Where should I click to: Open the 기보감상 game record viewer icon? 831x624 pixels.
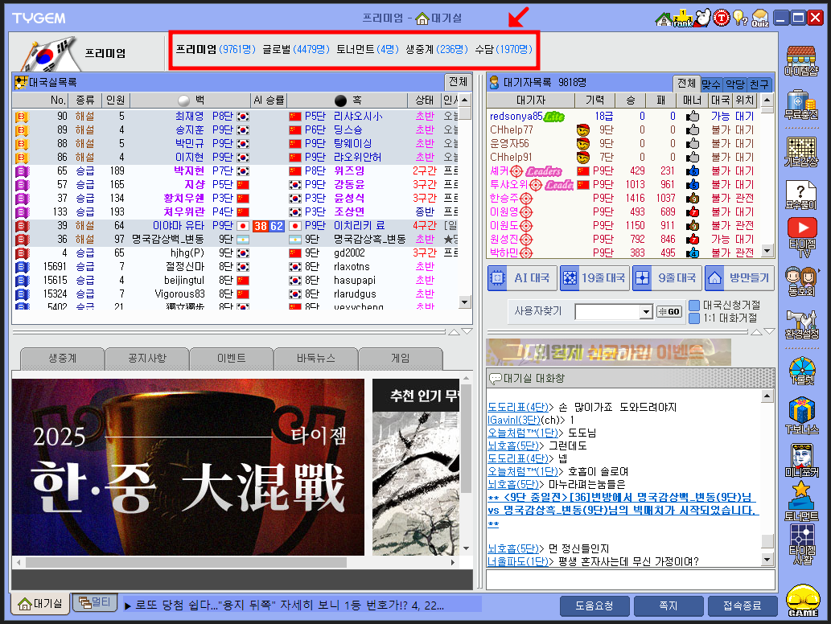[x=801, y=152]
